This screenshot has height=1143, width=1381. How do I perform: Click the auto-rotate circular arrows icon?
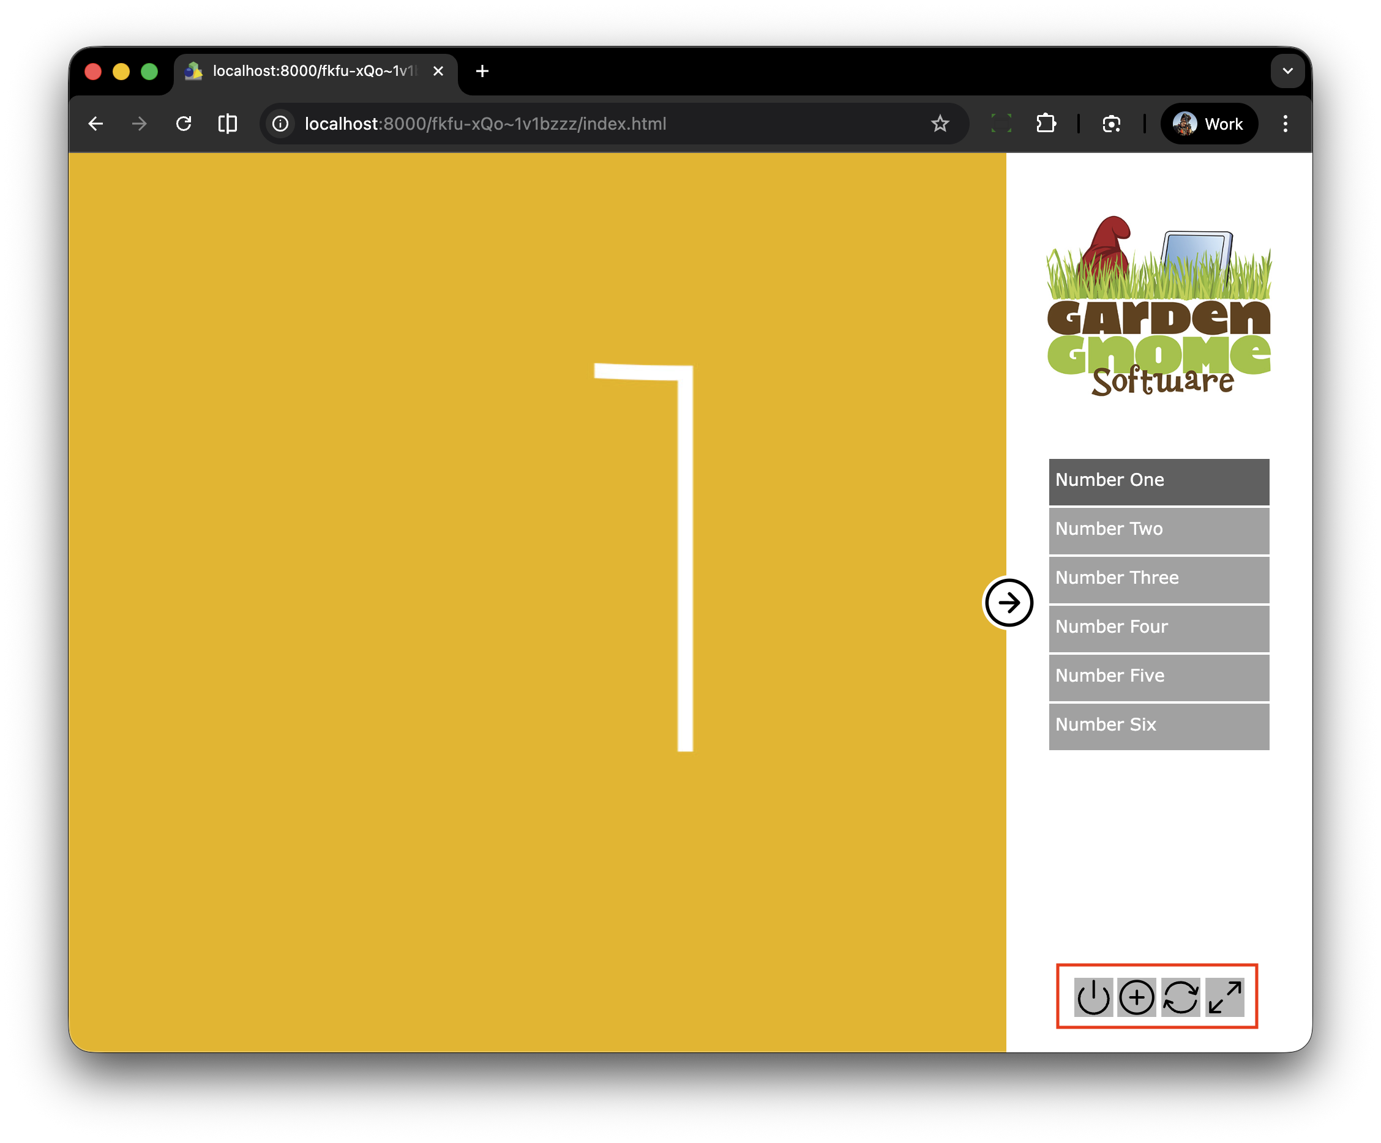1180,997
